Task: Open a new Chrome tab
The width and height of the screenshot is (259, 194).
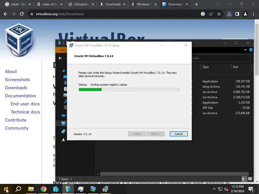Action: click(196, 4)
